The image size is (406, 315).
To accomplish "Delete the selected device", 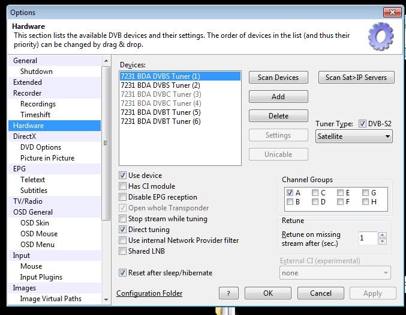I will click(278, 116).
